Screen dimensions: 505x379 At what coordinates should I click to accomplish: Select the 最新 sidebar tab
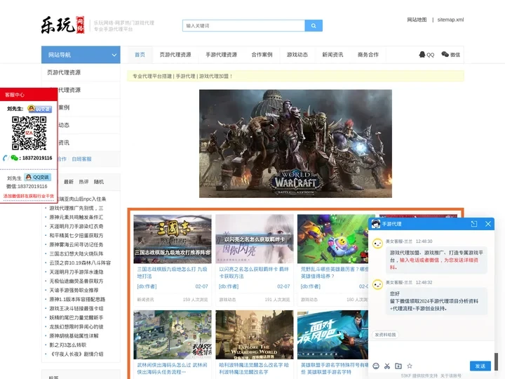[69, 182]
